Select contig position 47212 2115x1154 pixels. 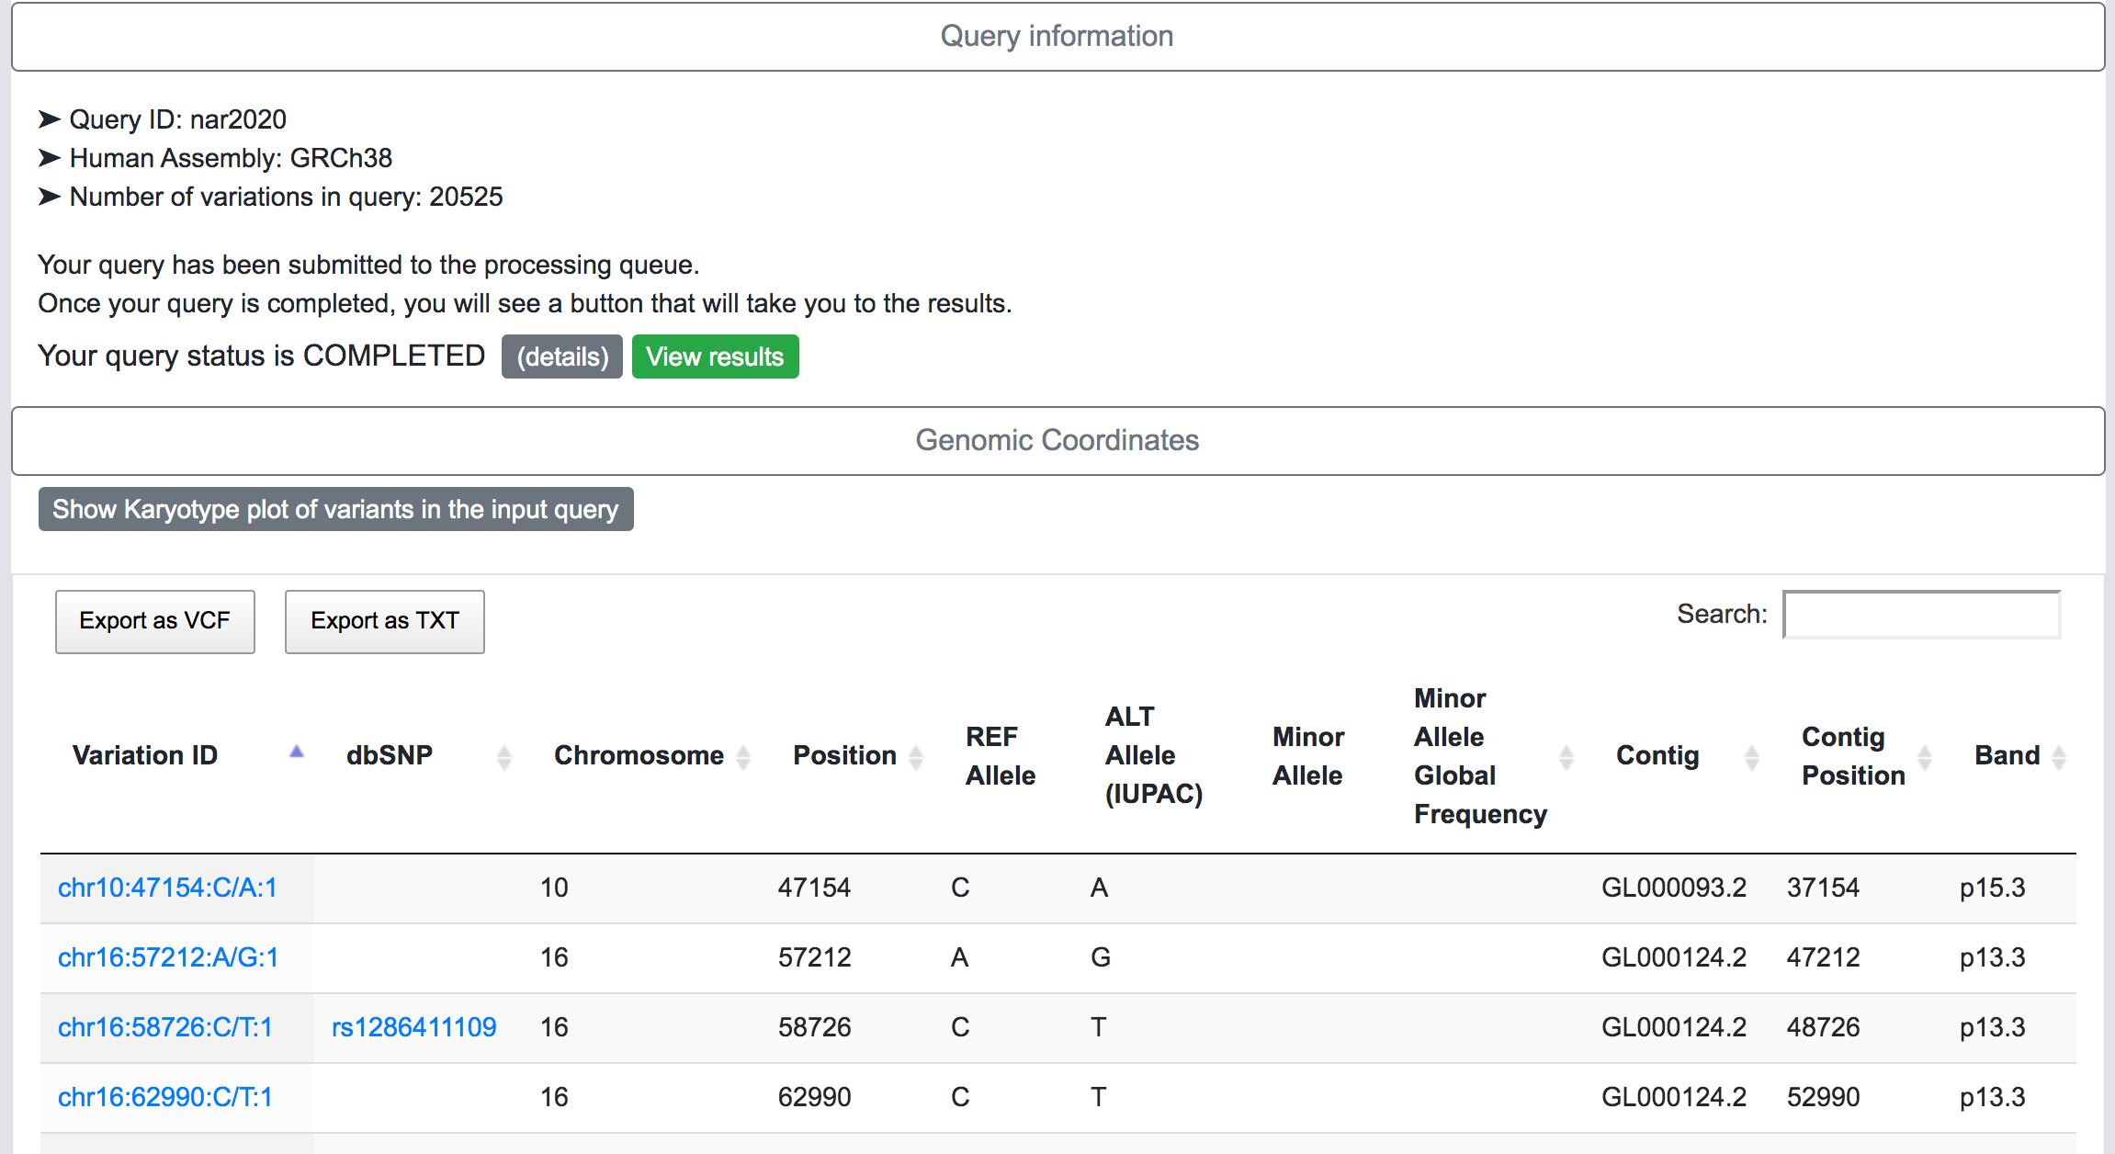[1823, 957]
